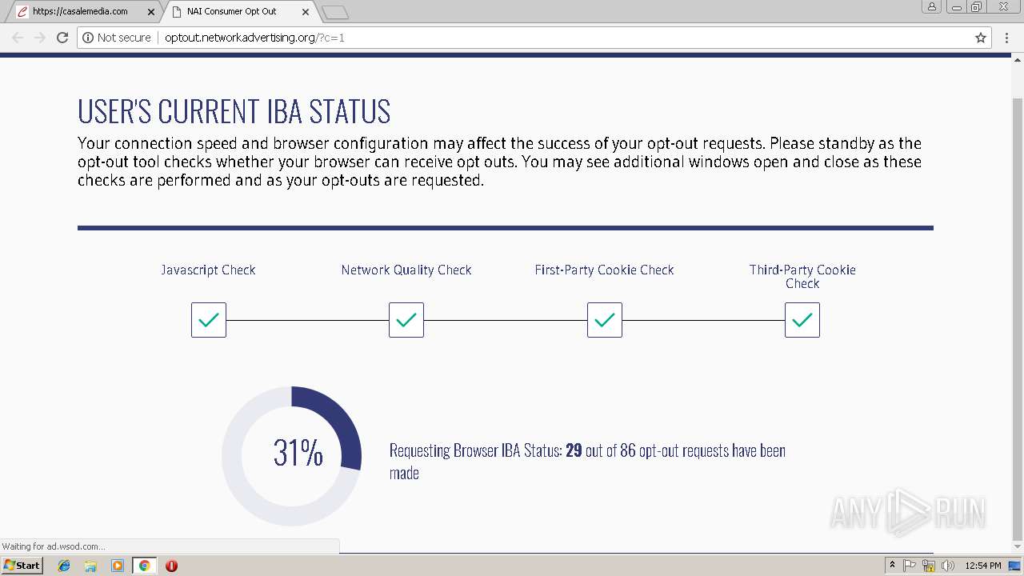Click the Third-Party Cookie Check checkmark box

pyautogui.click(x=802, y=320)
